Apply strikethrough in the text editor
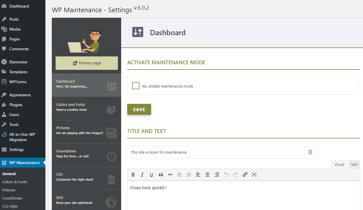The width and height of the screenshot is (363, 210). click(170, 175)
